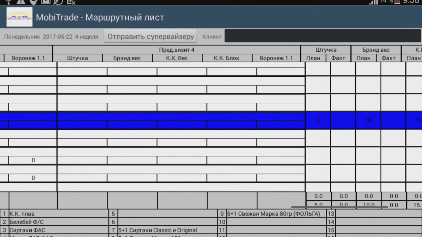Tap the empty legend row numbered 5
Screen dimensions: 422x237
pos(163,214)
